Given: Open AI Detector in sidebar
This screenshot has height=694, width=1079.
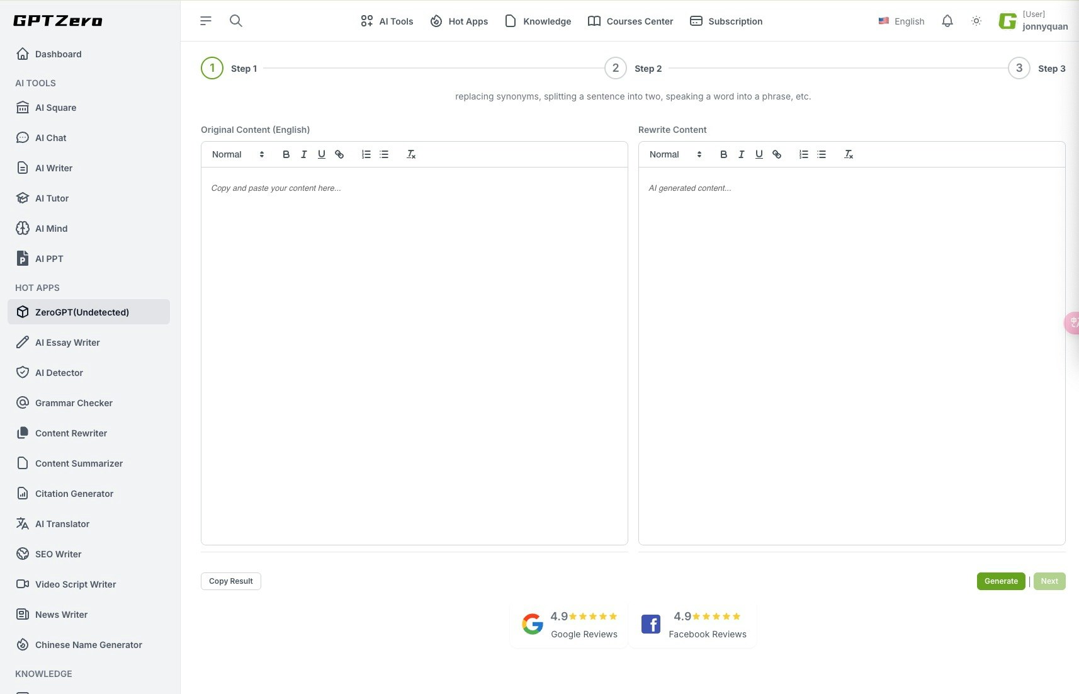Looking at the screenshot, I should (x=89, y=373).
